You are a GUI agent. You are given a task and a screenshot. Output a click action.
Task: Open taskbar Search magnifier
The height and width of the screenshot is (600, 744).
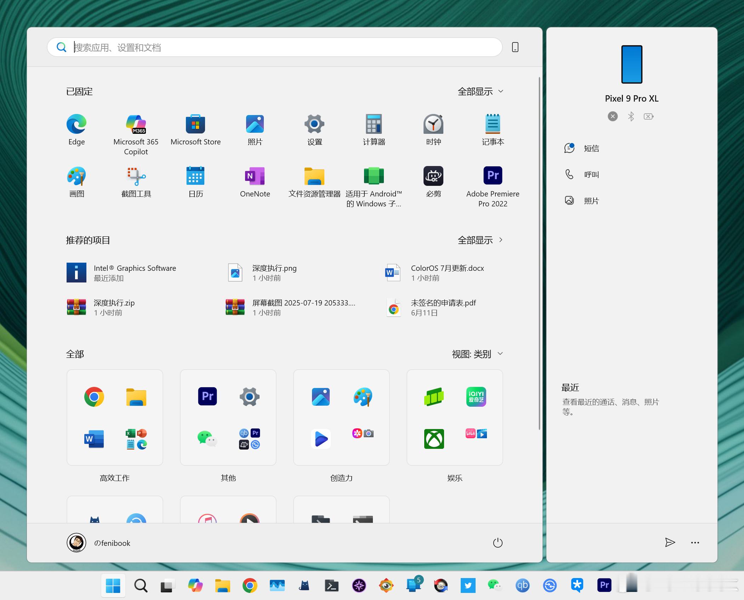pyautogui.click(x=141, y=585)
